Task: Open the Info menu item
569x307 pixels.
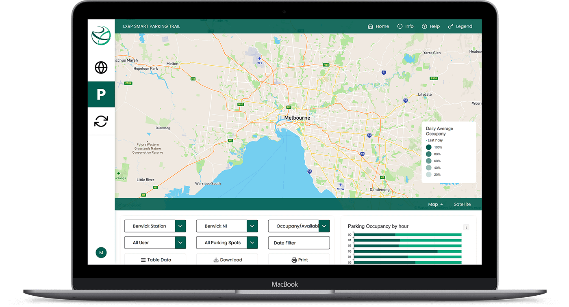Action: [x=405, y=26]
